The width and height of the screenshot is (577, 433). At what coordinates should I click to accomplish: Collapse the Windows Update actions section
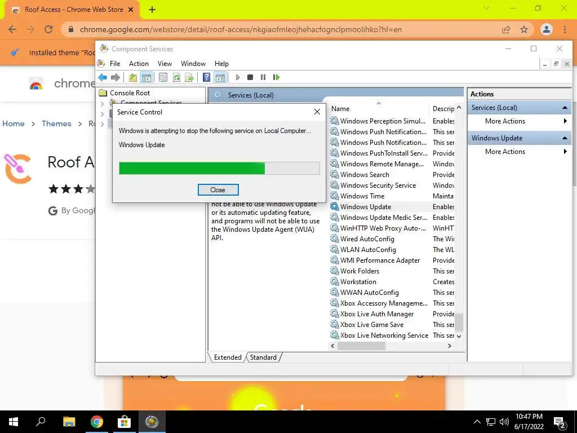click(565, 138)
